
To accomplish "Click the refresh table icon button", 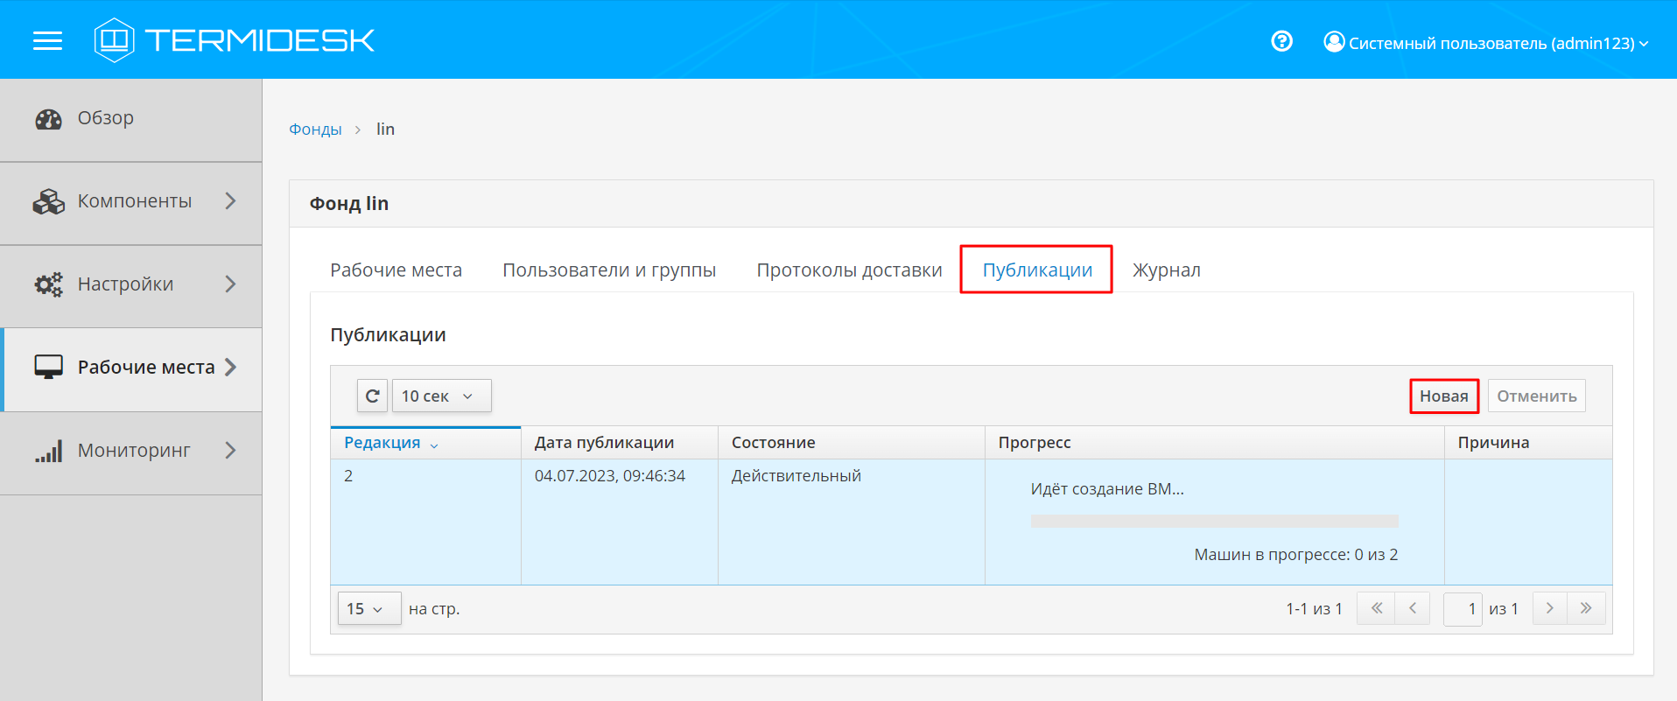I will 372,396.
